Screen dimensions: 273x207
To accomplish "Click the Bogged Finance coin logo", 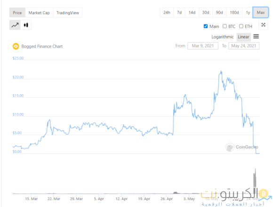I will 16,46.
